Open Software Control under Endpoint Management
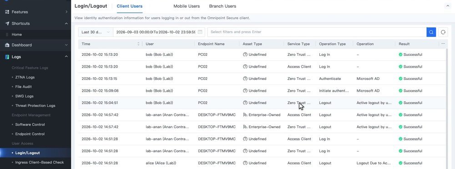The image size is (455, 169). pos(30,124)
